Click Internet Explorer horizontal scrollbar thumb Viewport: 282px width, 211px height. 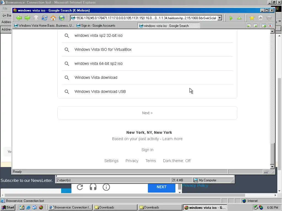[125, 195]
